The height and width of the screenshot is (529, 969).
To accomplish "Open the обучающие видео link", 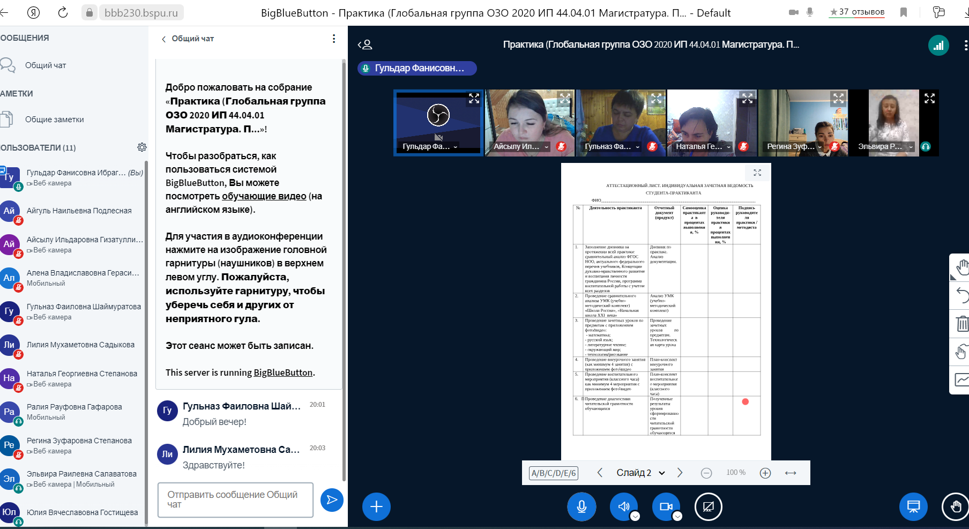I will (x=264, y=196).
